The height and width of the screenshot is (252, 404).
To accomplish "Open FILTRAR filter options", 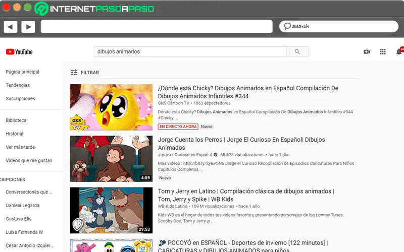I will pos(85,73).
